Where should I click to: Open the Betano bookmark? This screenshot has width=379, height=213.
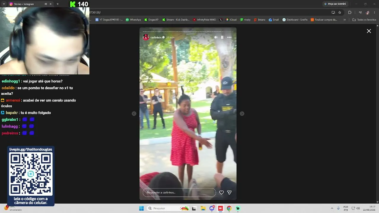click(260, 20)
